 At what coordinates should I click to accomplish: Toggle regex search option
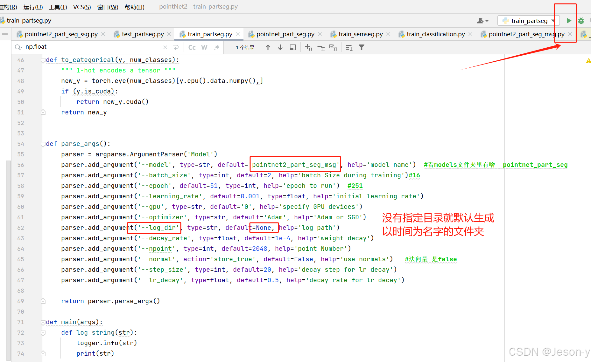[217, 47]
